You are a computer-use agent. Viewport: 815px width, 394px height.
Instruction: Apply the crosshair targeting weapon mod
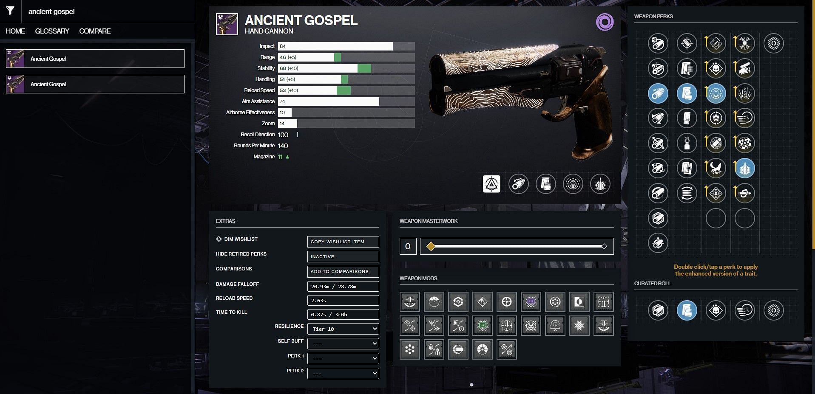[507, 302]
